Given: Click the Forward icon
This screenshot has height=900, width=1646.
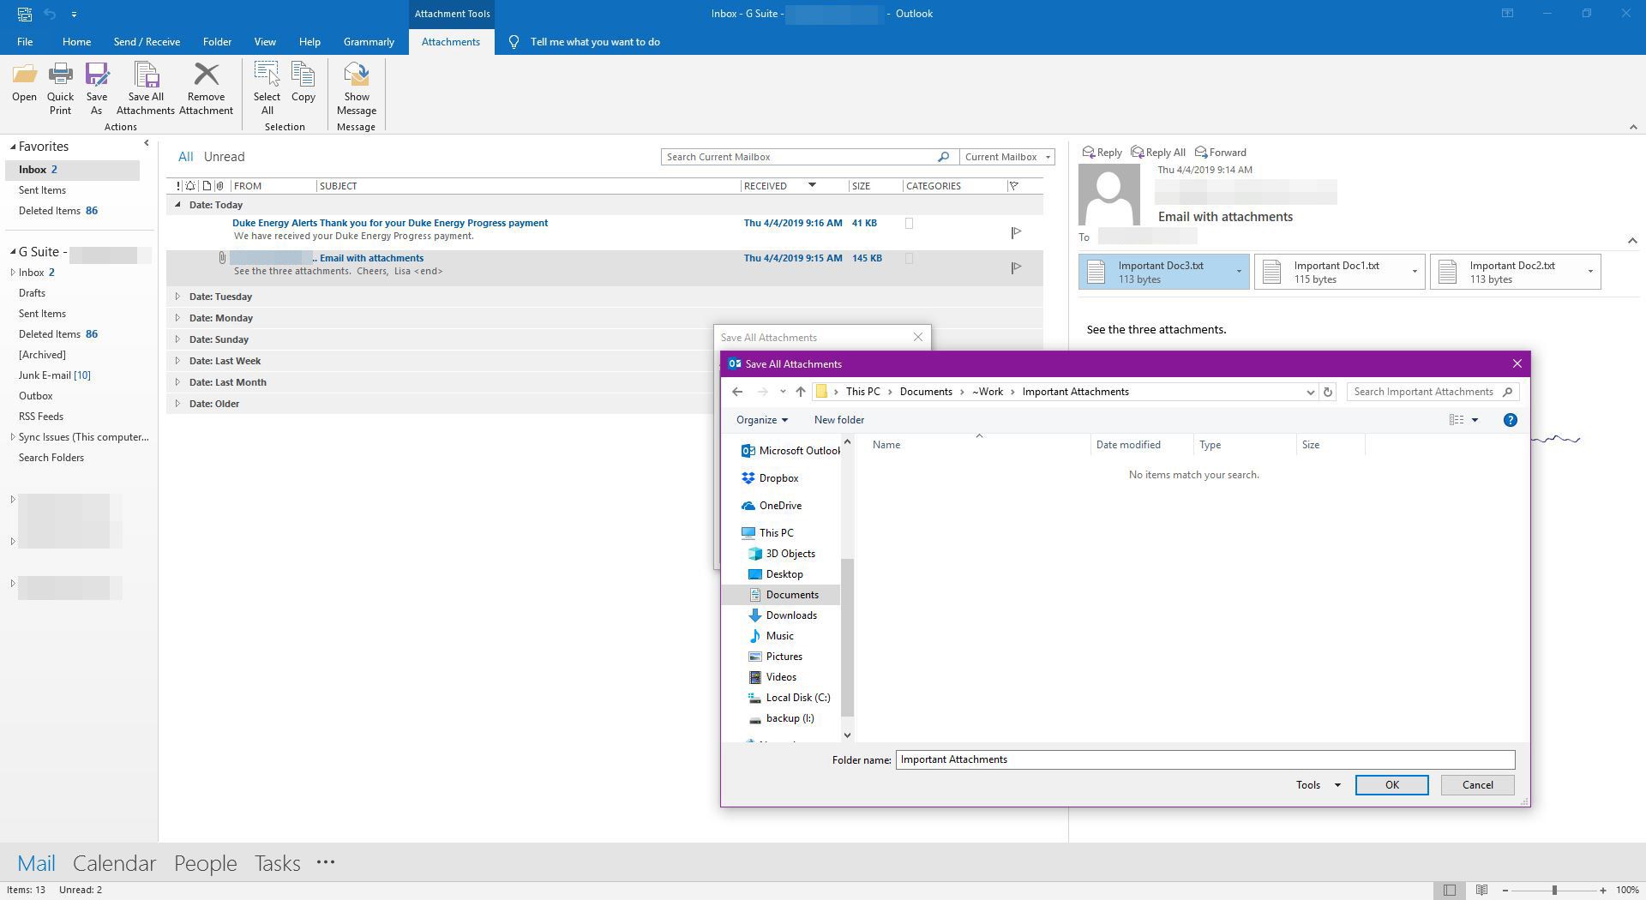Looking at the screenshot, I should pyautogui.click(x=1221, y=153).
